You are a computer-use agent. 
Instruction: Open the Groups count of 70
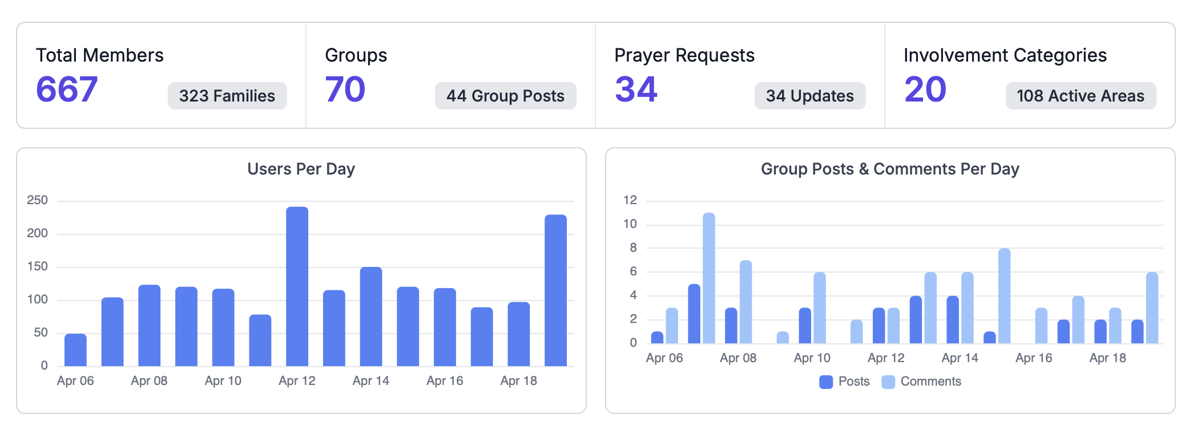345,90
